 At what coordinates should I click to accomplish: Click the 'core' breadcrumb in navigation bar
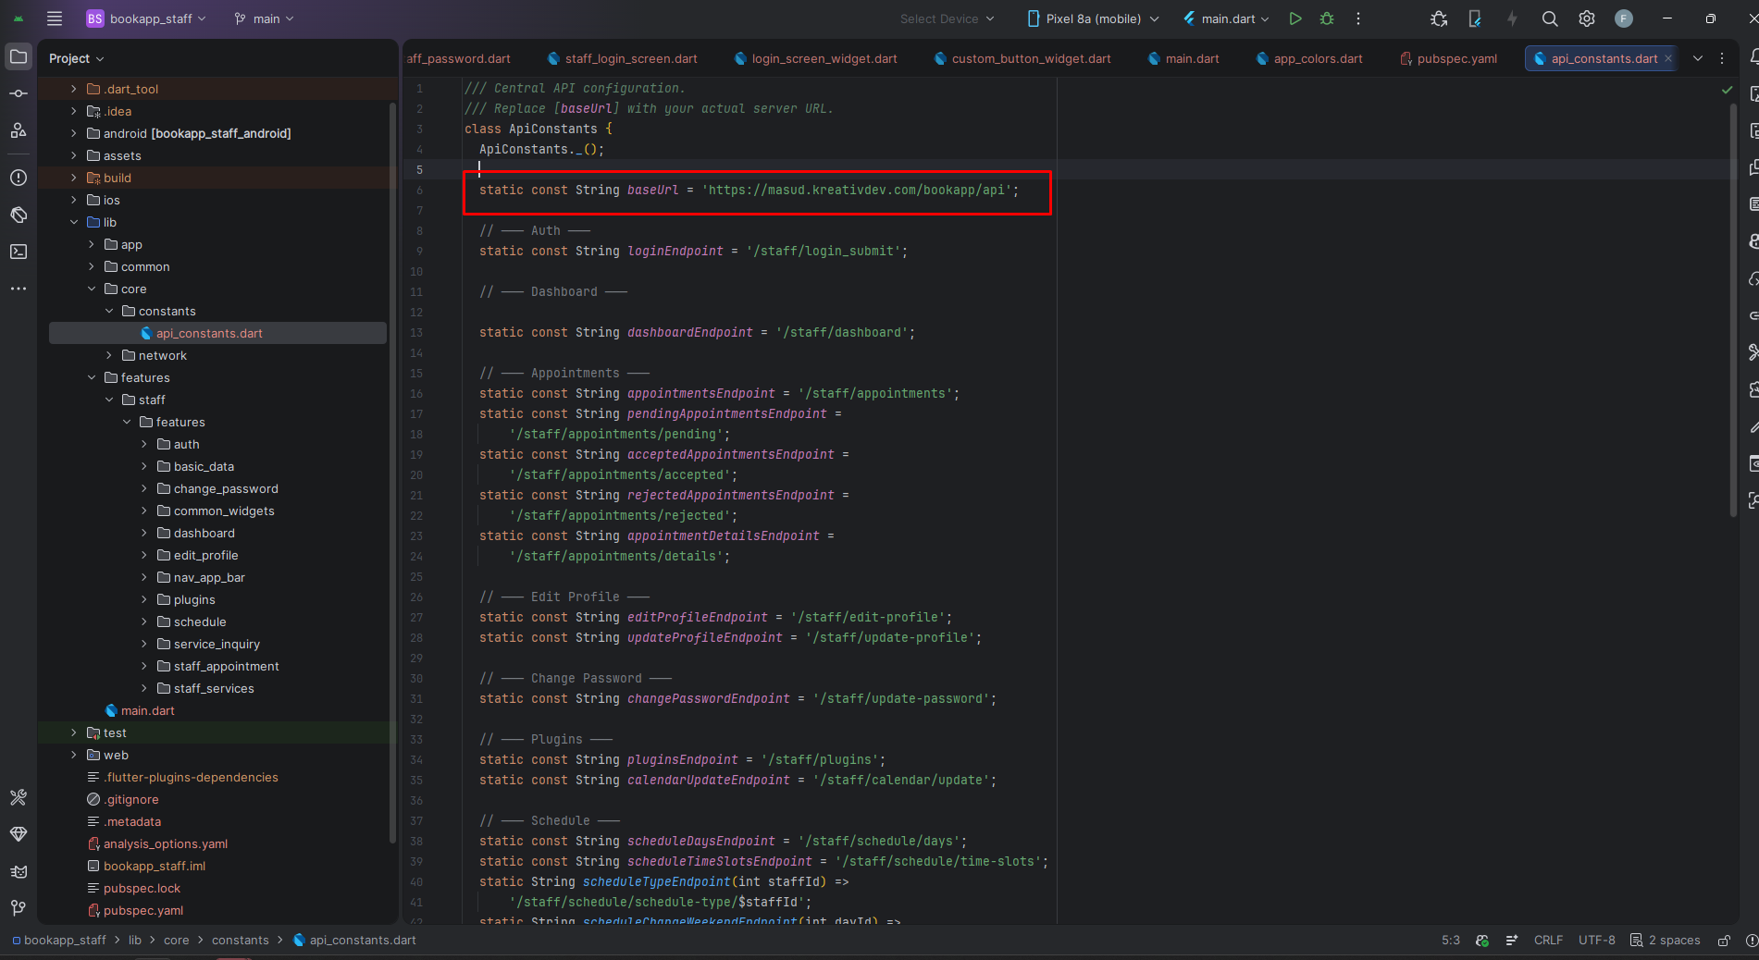point(176,941)
